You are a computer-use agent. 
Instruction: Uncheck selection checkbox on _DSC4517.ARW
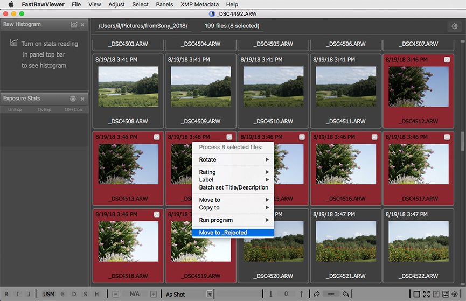click(447, 137)
